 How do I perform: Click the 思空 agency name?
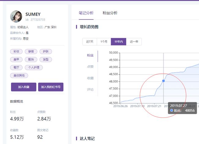26,38
